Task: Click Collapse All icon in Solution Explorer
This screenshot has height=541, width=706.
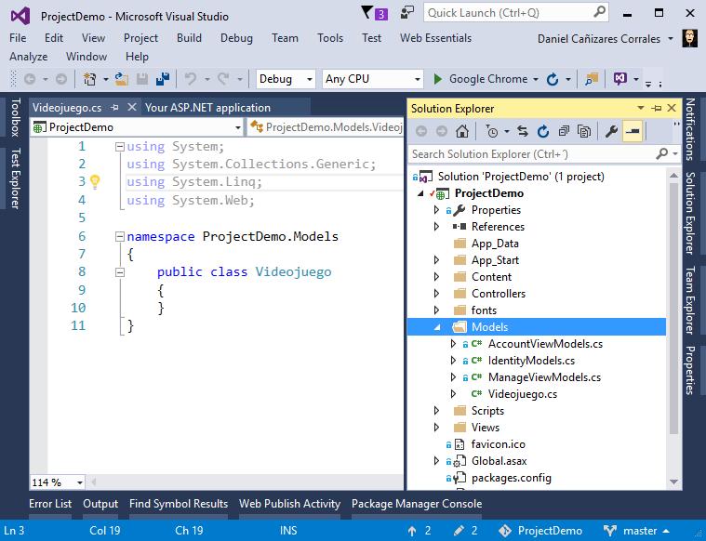Action: coord(564,131)
